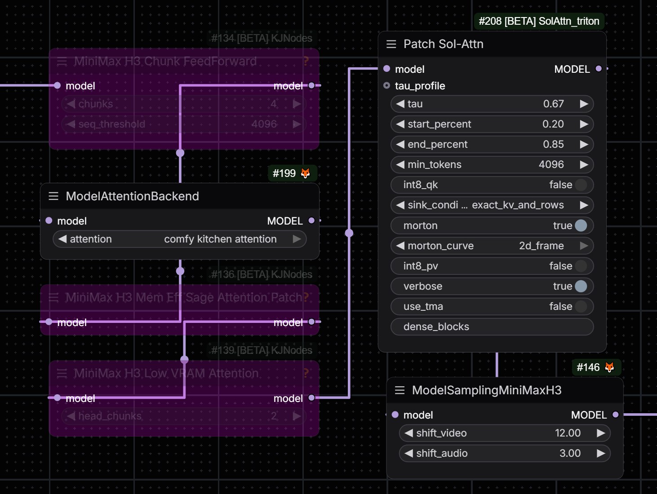This screenshot has height=494, width=657.
Task: Select the MODEL output socket on Patch Sol-Attn
Action: click(x=599, y=69)
